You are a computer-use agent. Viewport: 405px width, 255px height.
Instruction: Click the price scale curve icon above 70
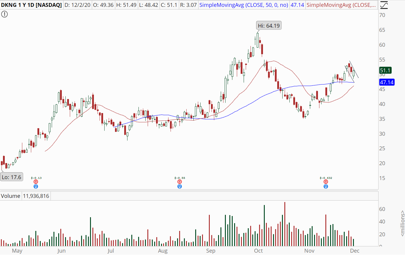(384, 5)
